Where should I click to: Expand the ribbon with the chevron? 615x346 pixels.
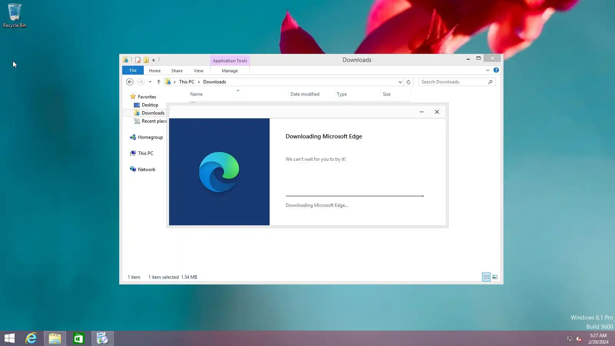(488, 70)
